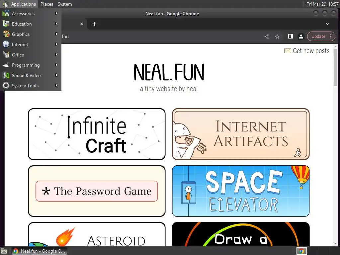The image size is (340, 255).
Task: Open the System menu
Action: (x=65, y=4)
